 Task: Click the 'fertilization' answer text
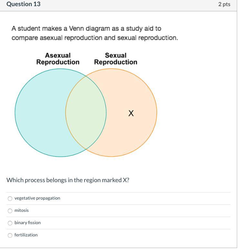click(x=26, y=235)
